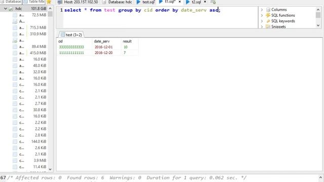Click table icon of the 48.0 KiB row
Image resolution: width=324 pixels, height=182 pixels.
tap(15, 66)
